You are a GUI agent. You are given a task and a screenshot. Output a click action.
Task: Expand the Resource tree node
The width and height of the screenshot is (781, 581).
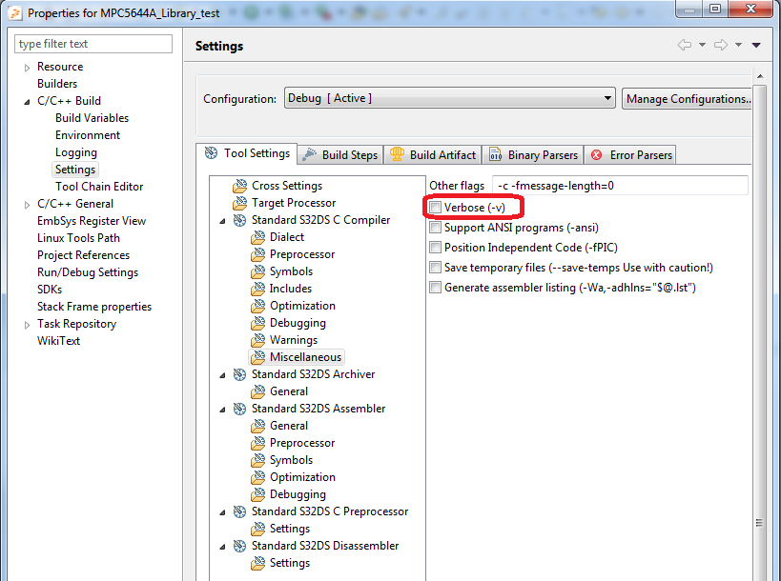[27, 68]
